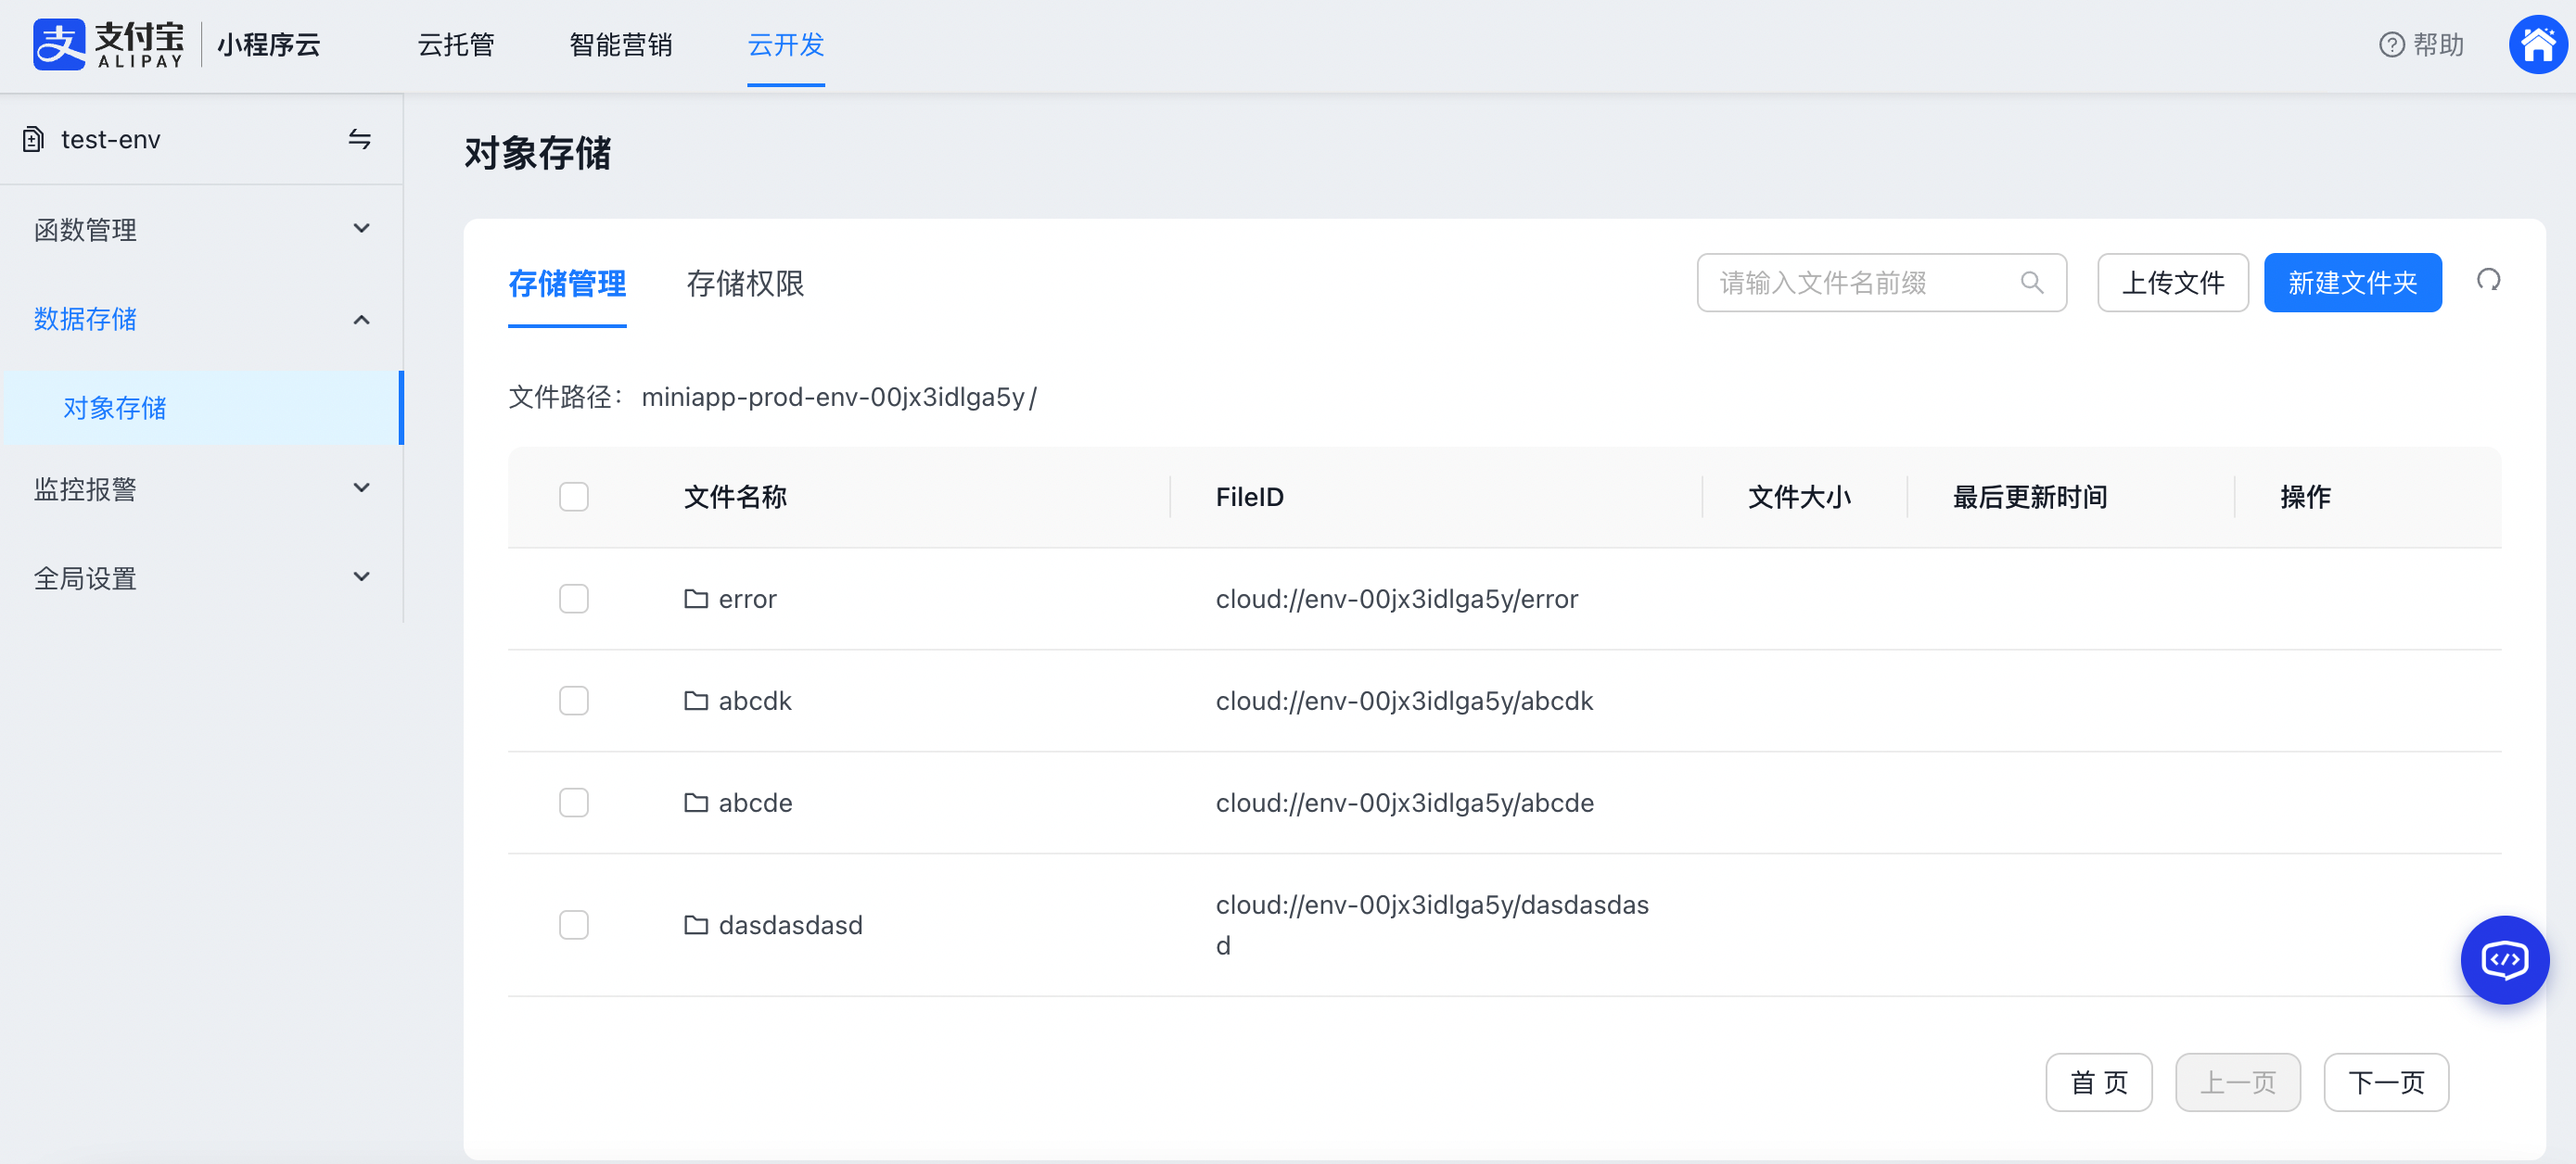The image size is (2576, 1164).
Task: Click the refresh icon beside 新建文件夹
Action: point(2488,281)
